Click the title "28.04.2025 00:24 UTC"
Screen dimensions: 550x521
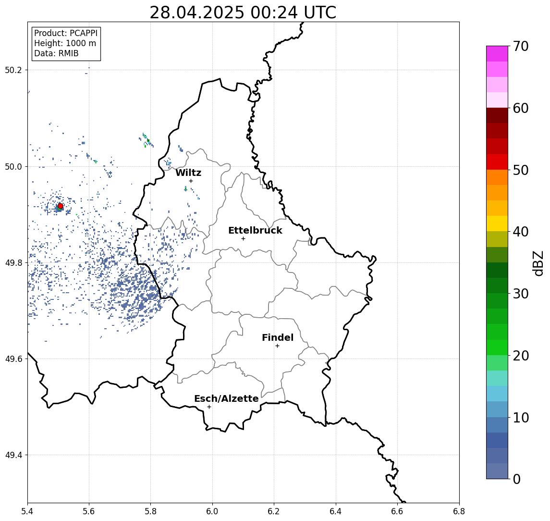click(x=243, y=12)
